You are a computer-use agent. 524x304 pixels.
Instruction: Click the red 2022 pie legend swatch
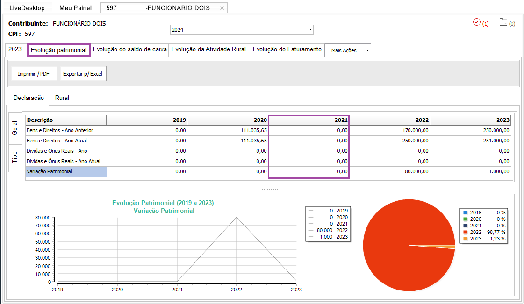tap(465, 232)
